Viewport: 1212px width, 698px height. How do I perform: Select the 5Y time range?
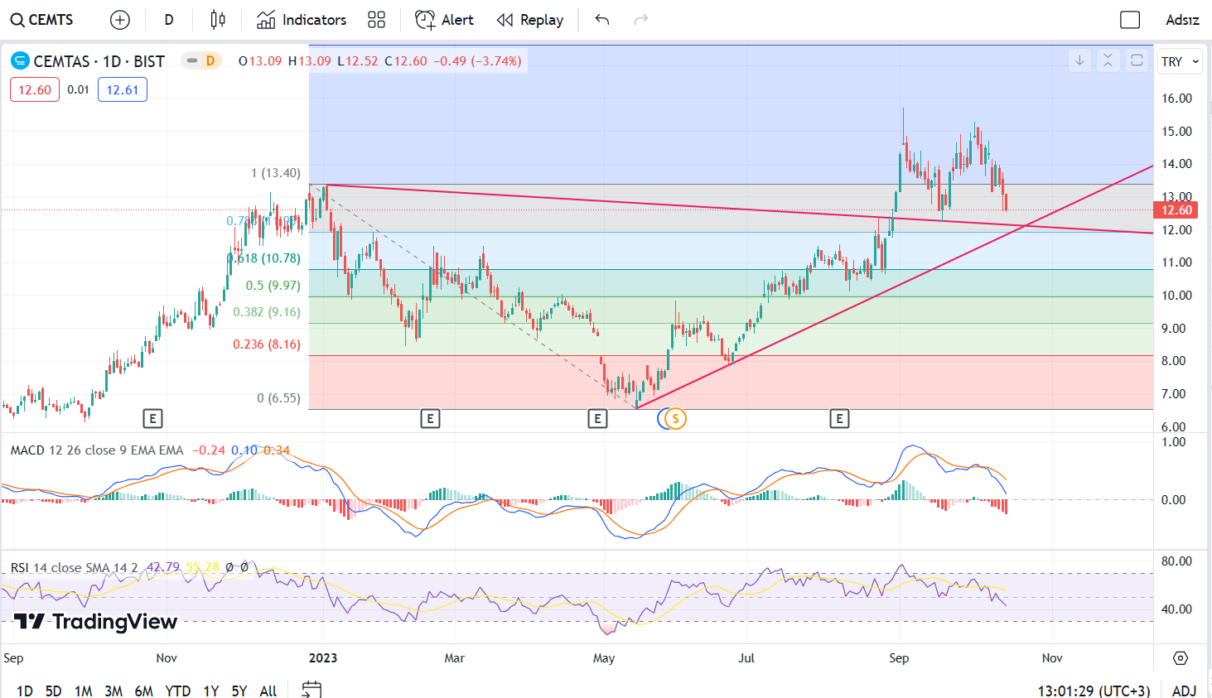[x=239, y=691]
